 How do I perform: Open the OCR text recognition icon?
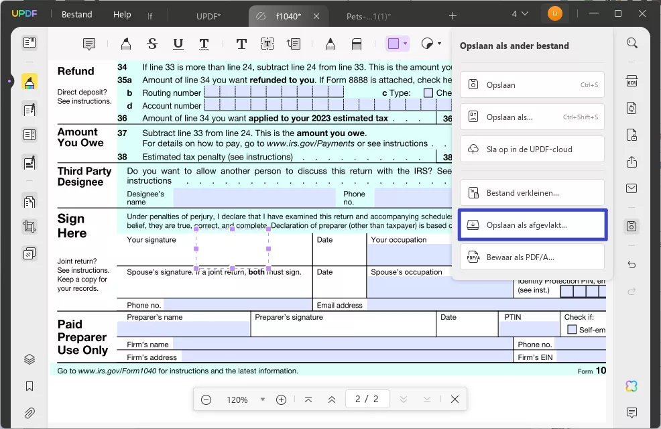(x=632, y=81)
